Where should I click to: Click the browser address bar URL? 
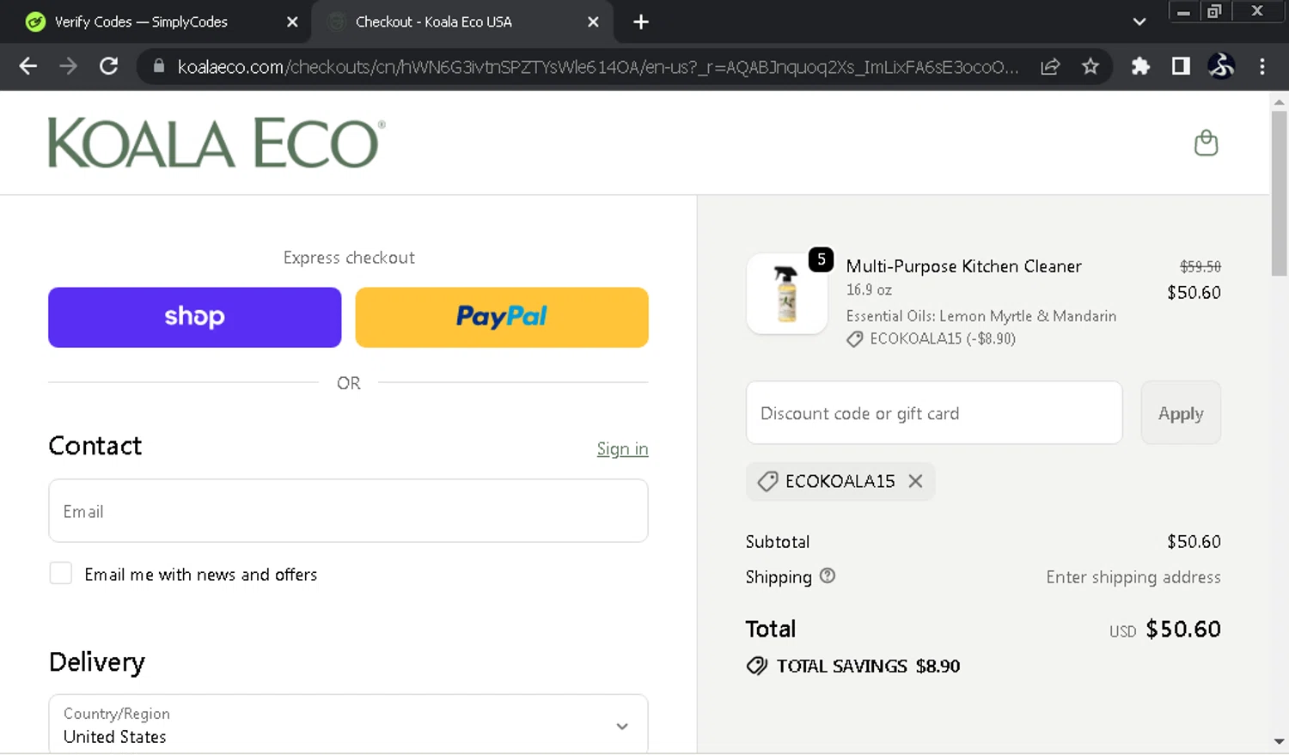tap(598, 66)
